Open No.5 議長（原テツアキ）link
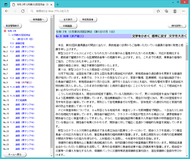 click(25, 65)
